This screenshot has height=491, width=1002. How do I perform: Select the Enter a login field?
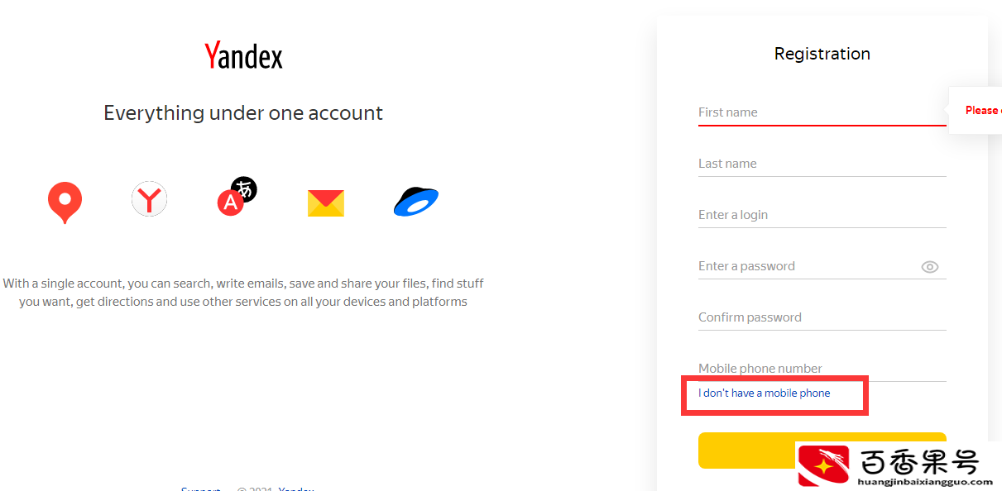[x=822, y=215]
